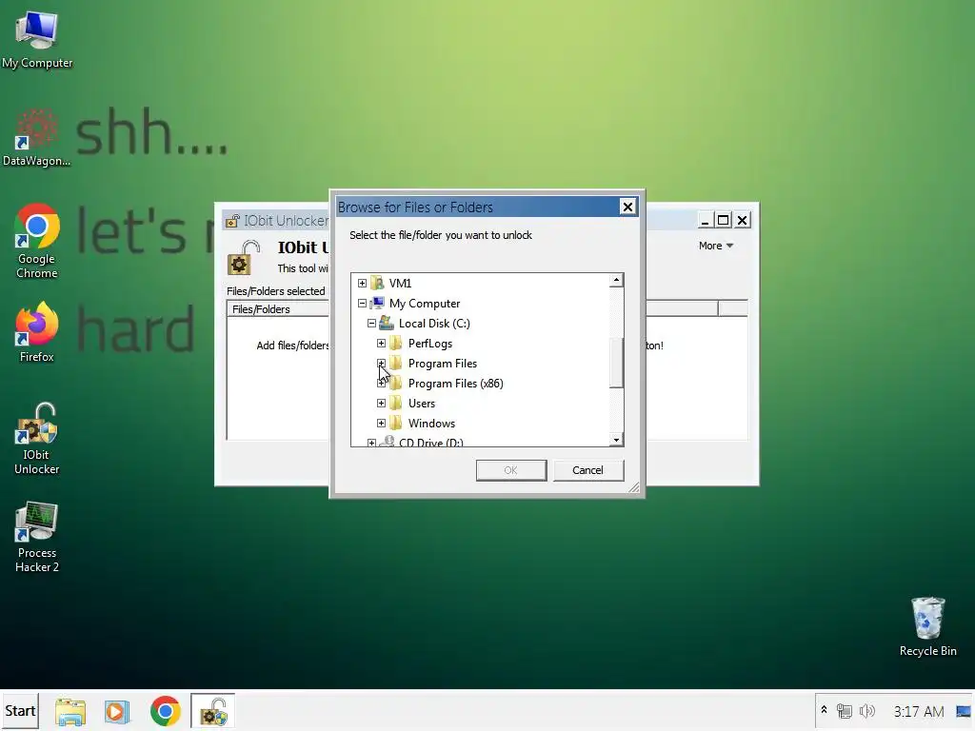The image size is (975, 731).
Task: Expand the PerfLogs folder
Action: pyautogui.click(x=381, y=343)
